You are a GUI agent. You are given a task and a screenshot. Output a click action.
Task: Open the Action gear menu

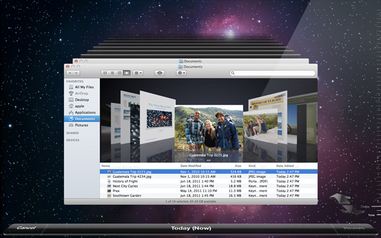[x=181, y=73]
